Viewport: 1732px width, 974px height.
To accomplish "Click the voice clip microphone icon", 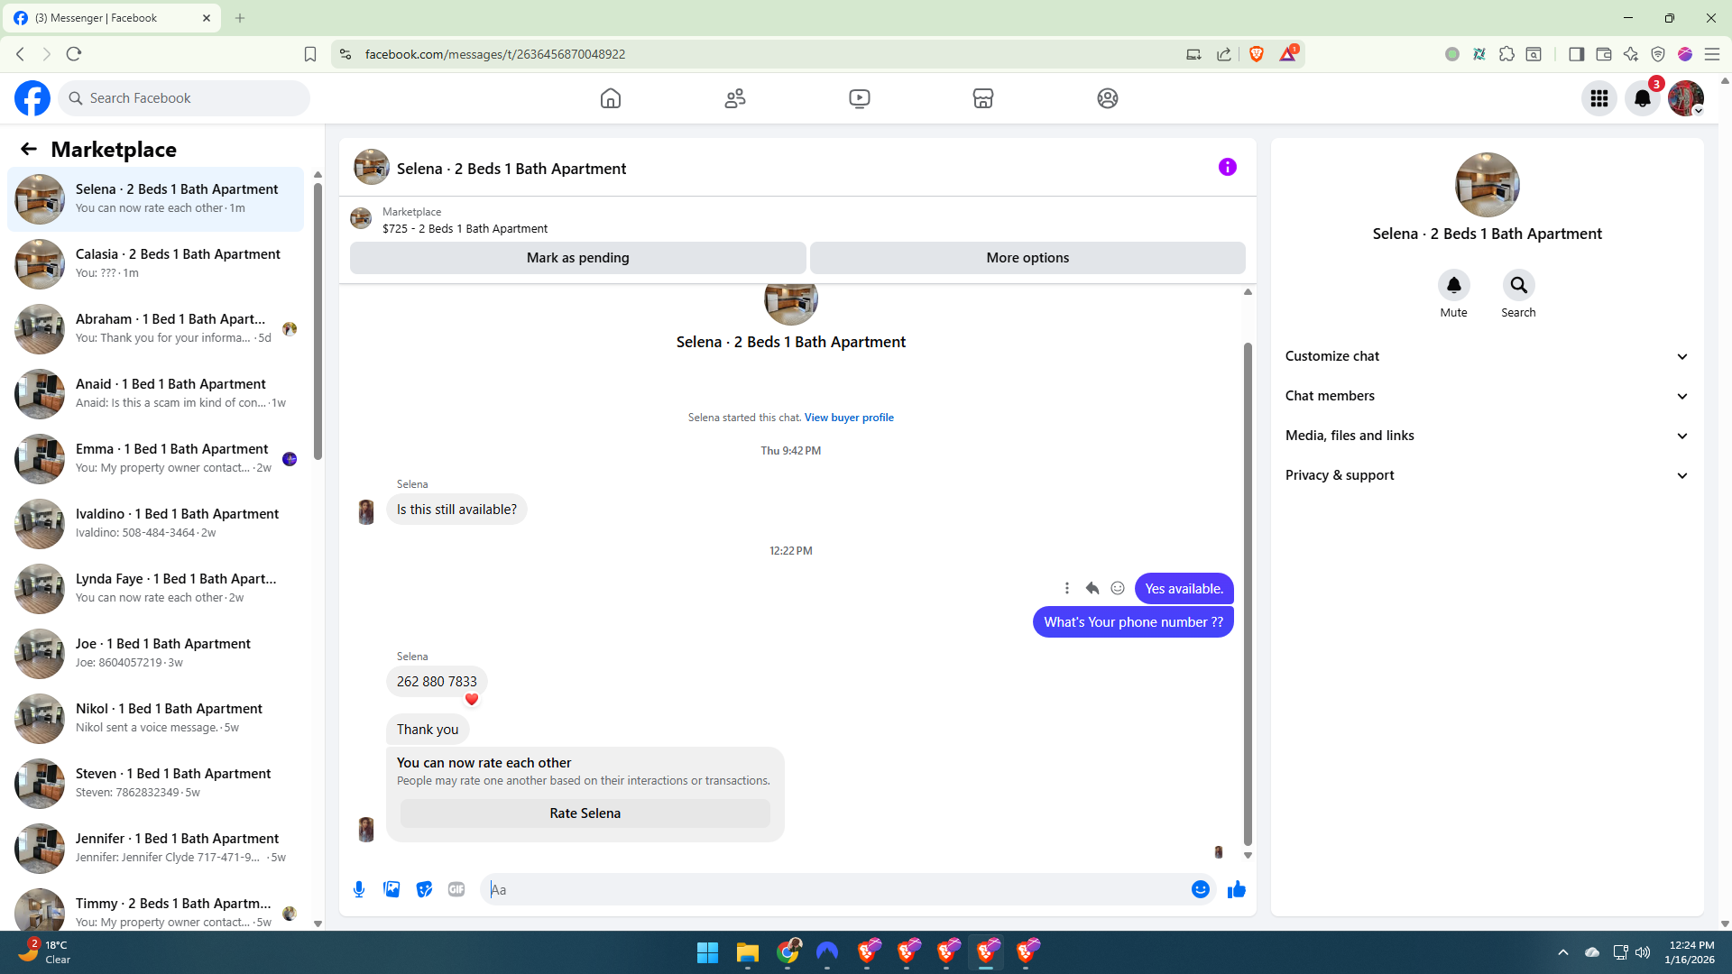I will (359, 889).
